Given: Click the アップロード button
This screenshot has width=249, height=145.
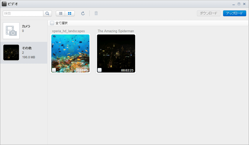Looking at the screenshot, I should coord(235,13).
